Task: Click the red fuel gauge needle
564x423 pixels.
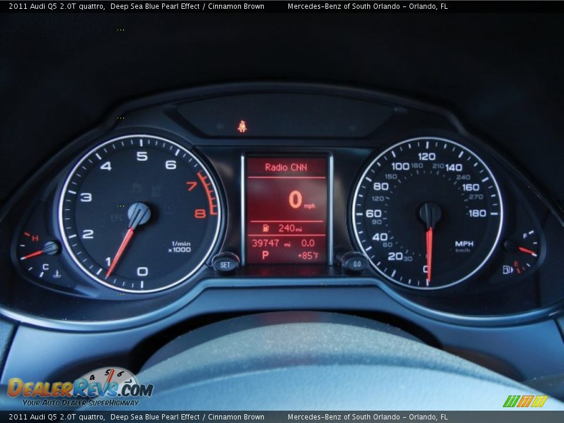Action: point(526,251)
